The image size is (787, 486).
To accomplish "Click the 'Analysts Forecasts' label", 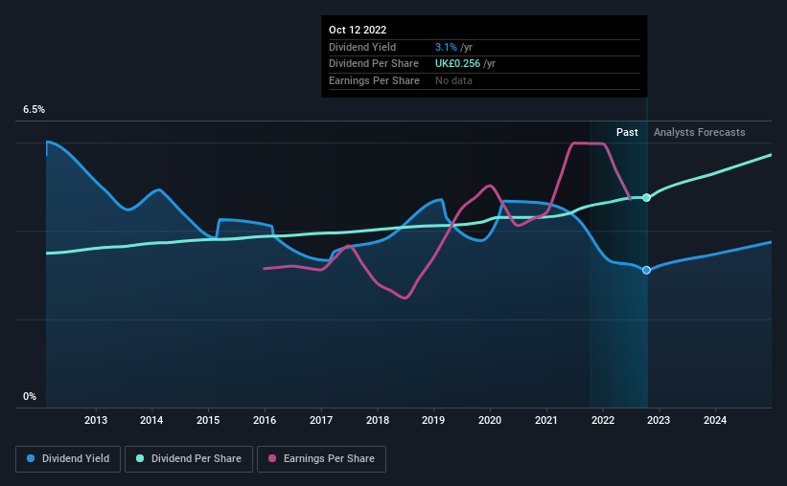I will (x=699, y=132).
